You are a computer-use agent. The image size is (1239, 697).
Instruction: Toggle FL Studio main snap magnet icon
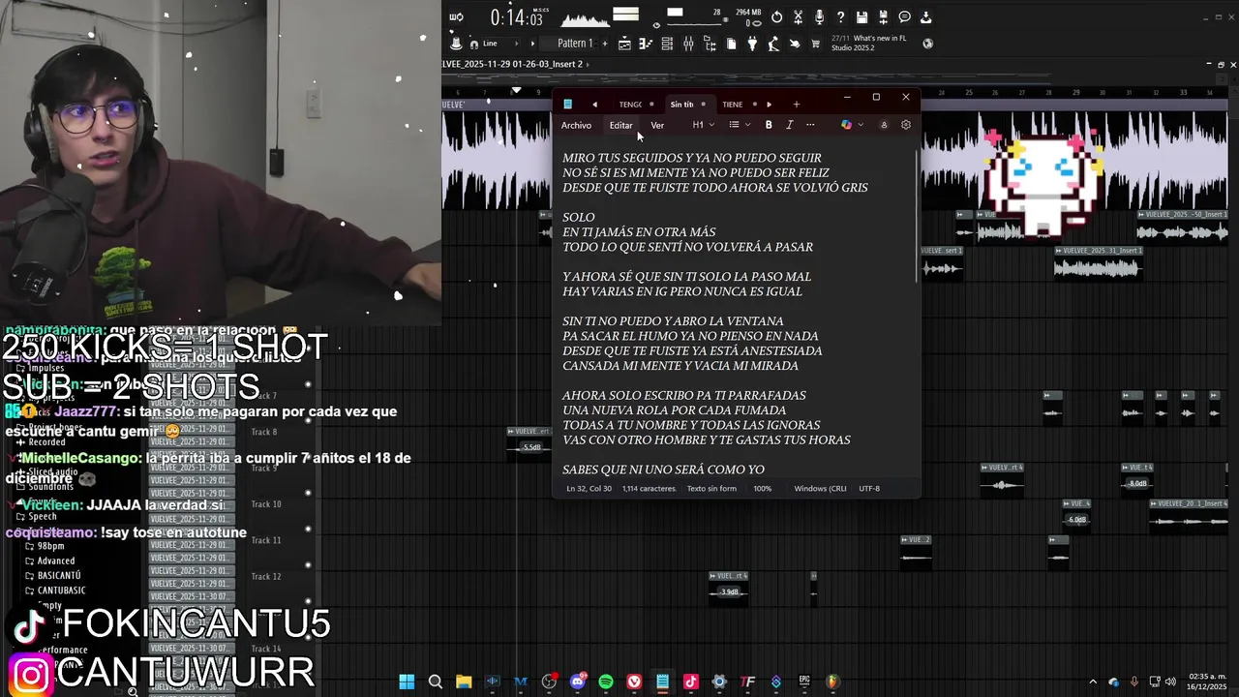pyautogui.click(x=473, y=45)
